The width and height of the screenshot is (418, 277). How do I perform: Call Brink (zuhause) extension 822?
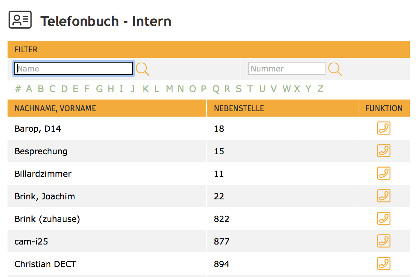[x=384, y=219]
